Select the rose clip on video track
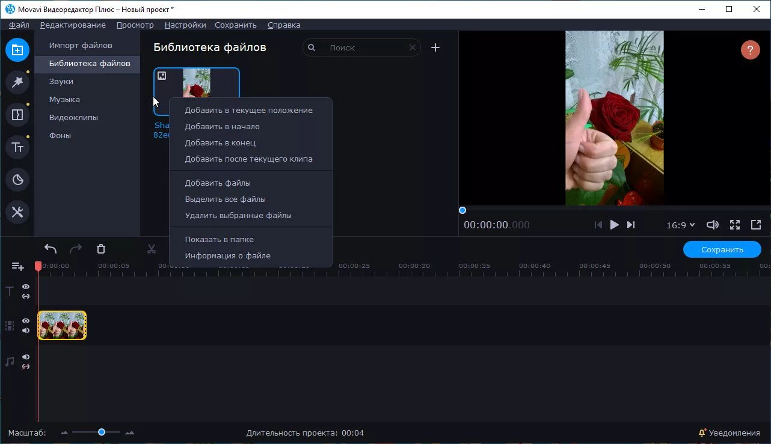The width and height of the screenshot is (771, 444). pos(62,325)
